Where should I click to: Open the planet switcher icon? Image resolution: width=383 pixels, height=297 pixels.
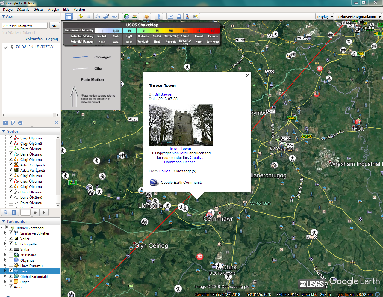click(146, 16)
